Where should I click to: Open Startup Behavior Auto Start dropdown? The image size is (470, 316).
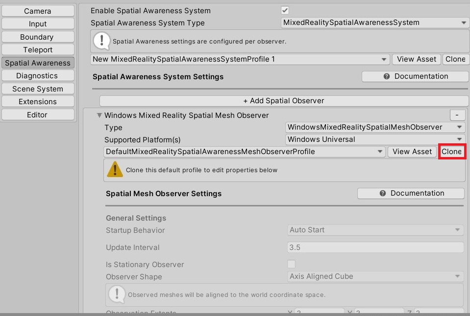pyautogui.click(x=375, y=230)
